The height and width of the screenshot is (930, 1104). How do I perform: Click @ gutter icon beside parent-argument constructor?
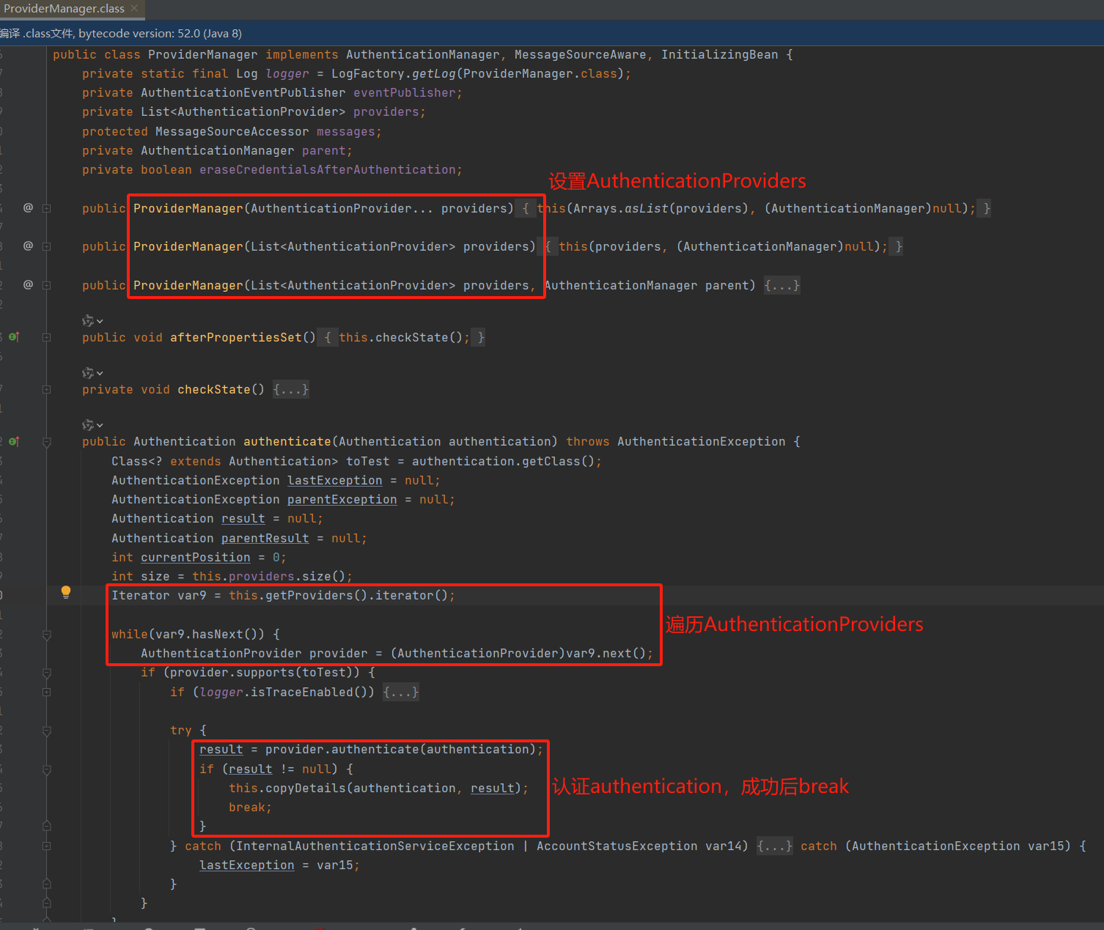point(28,285)
